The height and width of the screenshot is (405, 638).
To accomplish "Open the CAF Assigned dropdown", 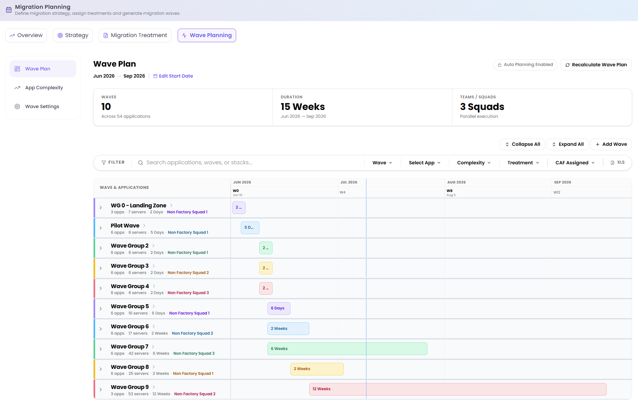I will (575, 163).
